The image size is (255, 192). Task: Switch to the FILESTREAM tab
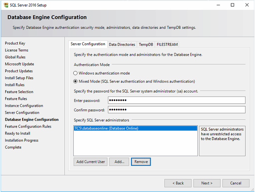point(167,45)
